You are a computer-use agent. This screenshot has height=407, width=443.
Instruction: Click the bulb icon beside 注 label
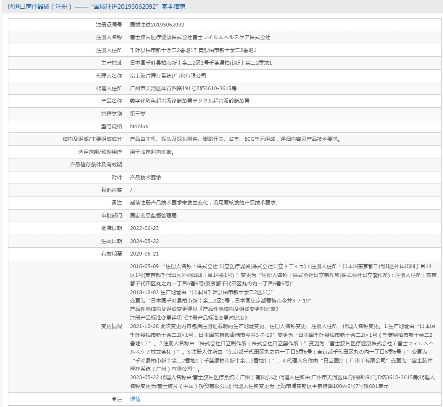(114, 399)
